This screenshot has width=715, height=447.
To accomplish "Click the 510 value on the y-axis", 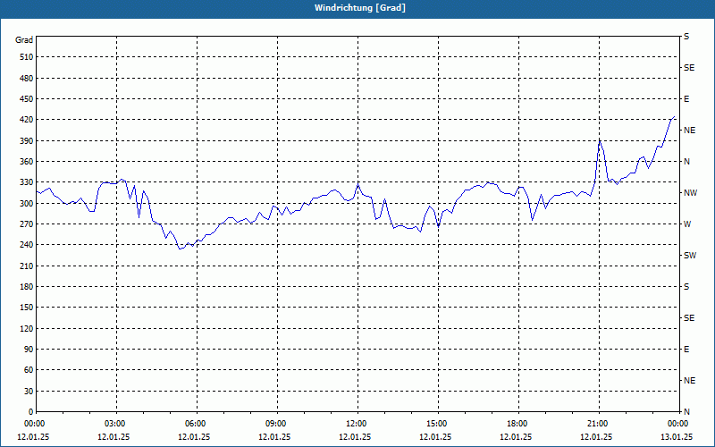I will [x=27, y=57].
